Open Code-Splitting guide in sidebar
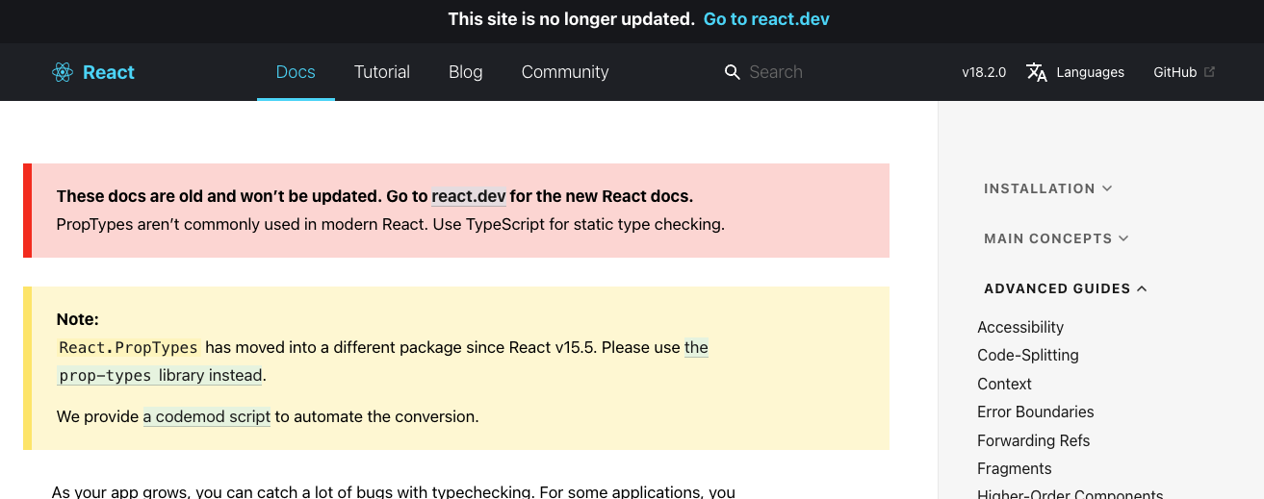The image size is (1264, 499). coord(1028,355)
